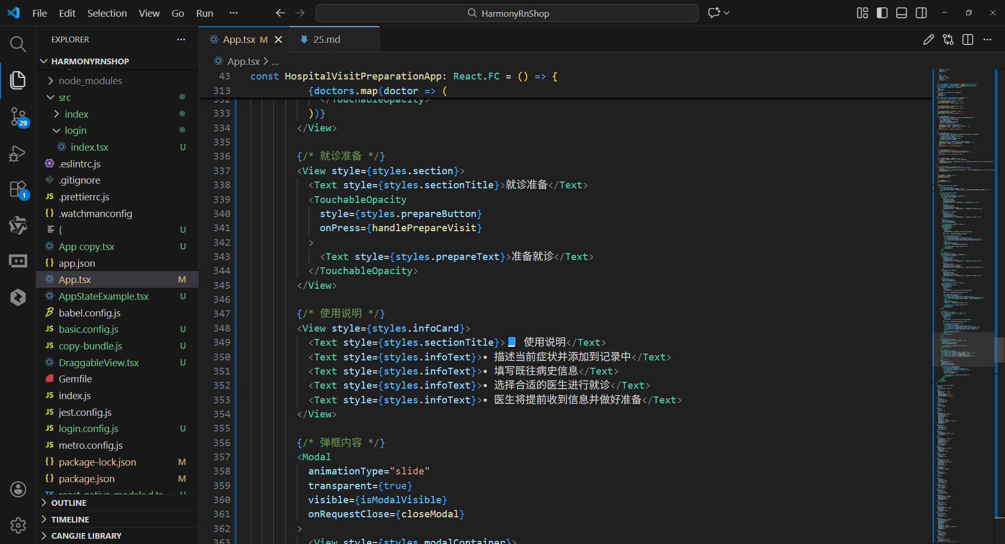Image resolution: width=1005 pixels, height=544 pixels.
Task: Open Explorer Views and More Actions ellipsis
Action: pyautogui.click(x=181, y=40)
